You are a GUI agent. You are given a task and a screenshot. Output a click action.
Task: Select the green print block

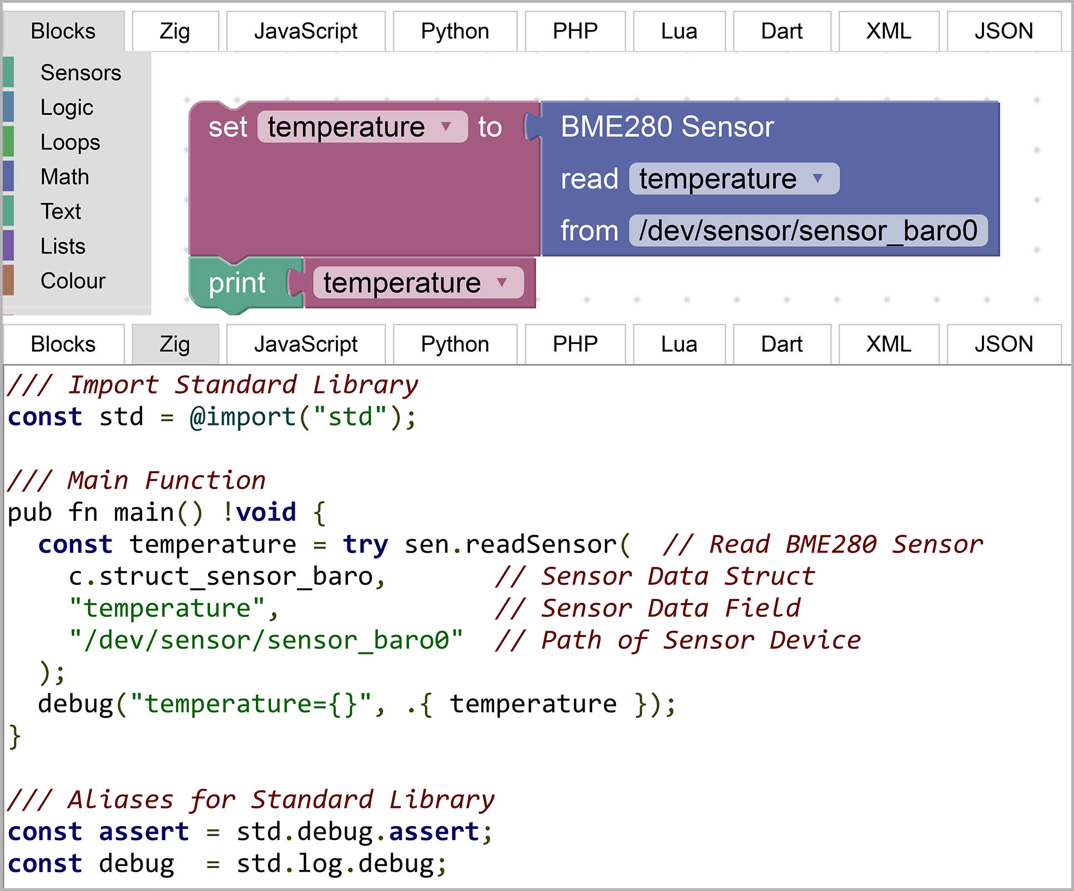pos(237,283)
